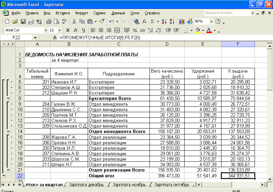The image size is (273, 192).
Task: Open the Chart Wizard icon
Action: point(182,21)
